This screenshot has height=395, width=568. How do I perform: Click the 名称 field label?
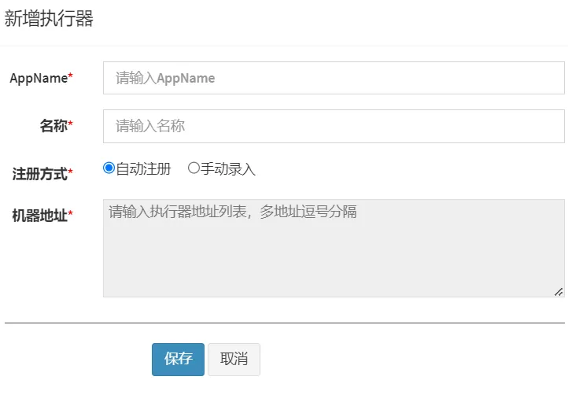tap(53, 126)
